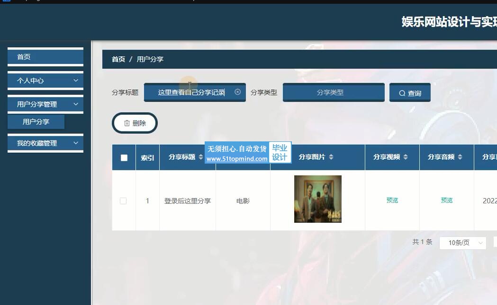Toggle the select-all checkbox in table header
This screenshot has width=497, height=305.
[x=124, y=157]
